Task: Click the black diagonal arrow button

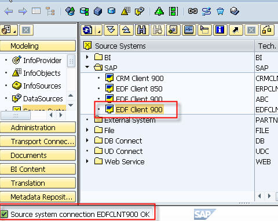Action: pos(236,30)
